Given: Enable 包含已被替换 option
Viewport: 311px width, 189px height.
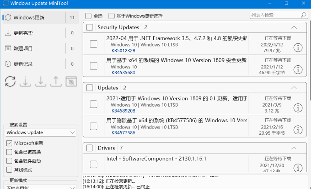Looking at the screenshot, I should point(9,152).
